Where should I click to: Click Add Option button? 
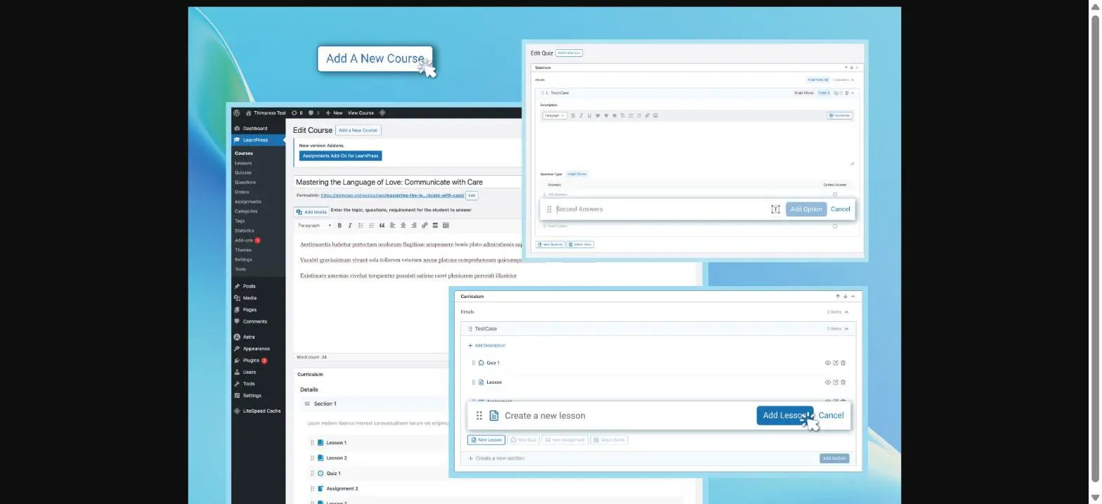click(x=806, y=209)
